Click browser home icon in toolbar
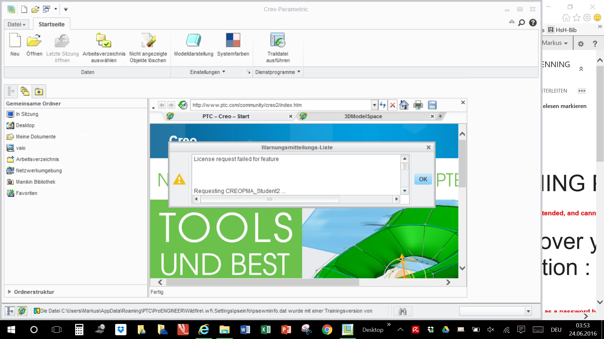The width and height of the screenshot is (604, 339). point(404,105)
